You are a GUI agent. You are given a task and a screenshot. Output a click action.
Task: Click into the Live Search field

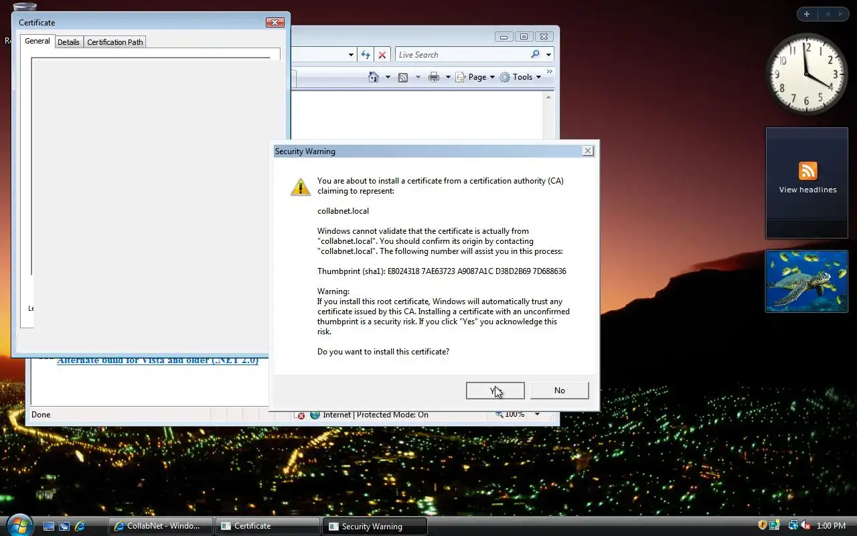pos(462,55)
